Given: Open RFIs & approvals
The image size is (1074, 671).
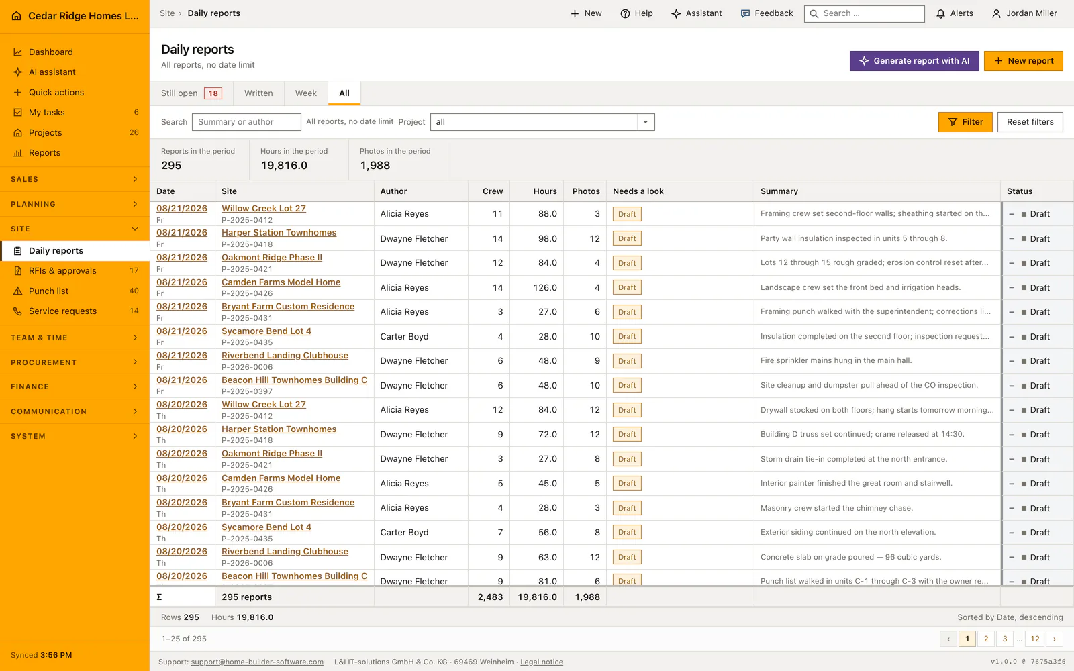Looking at the screenshot, I should (75, 271).
